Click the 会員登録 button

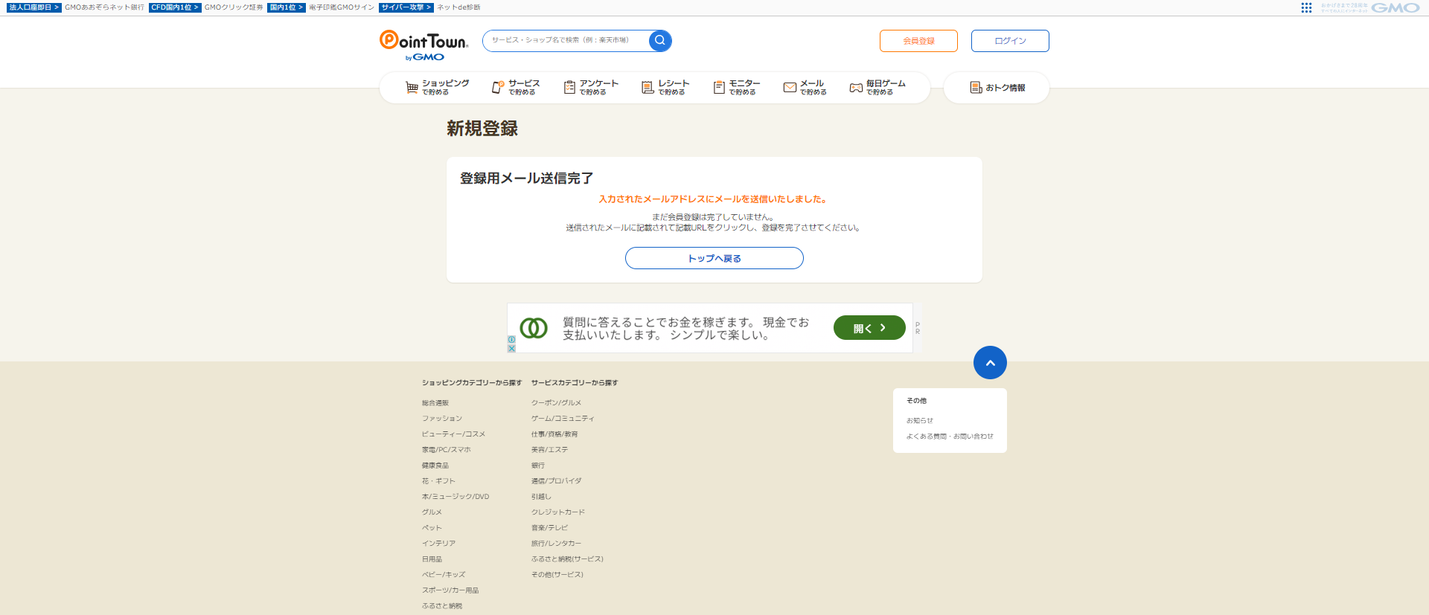(918, 41)
